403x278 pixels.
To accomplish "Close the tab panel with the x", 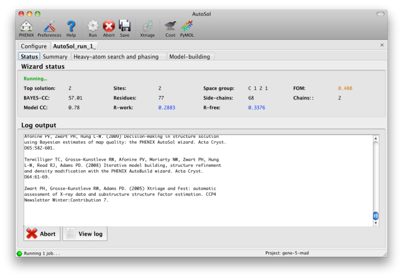I will 382,45.
